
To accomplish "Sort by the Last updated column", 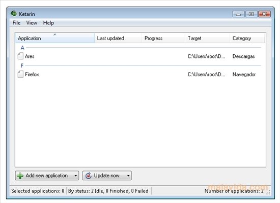I will (x=118, y=38).
